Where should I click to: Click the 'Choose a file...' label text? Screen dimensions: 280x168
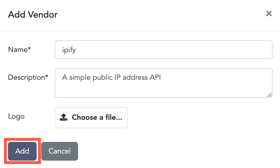click(97, 117)
